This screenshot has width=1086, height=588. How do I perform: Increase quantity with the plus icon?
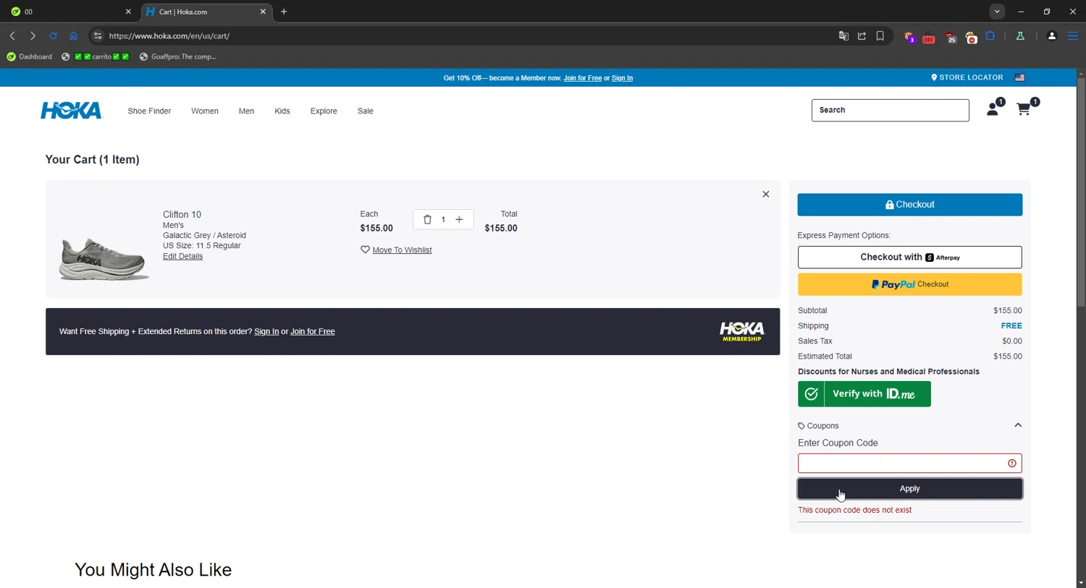pos(459,219)
